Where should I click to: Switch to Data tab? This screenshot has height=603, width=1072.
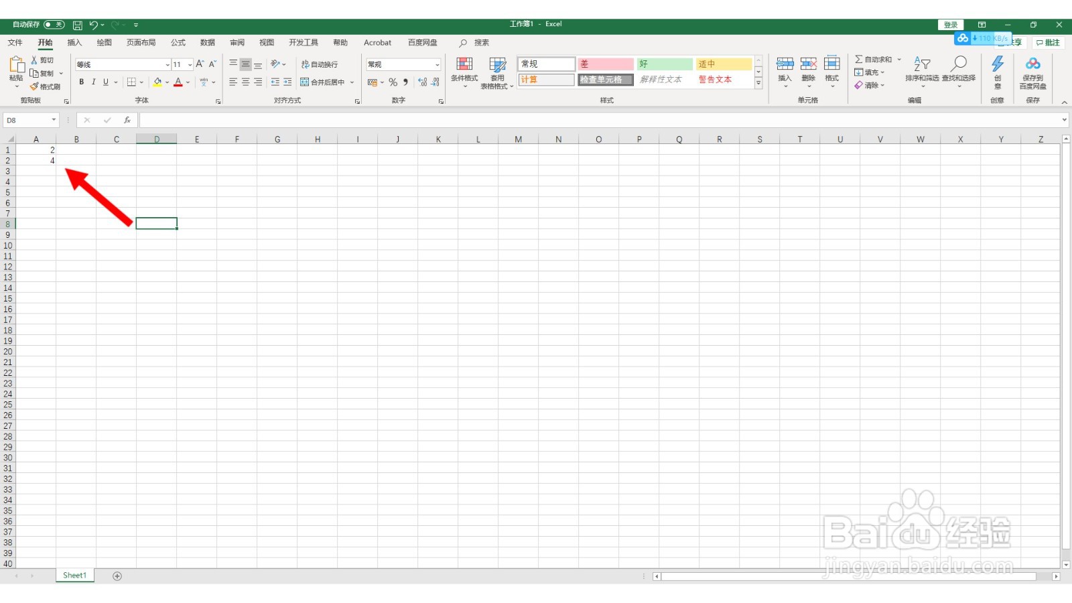pyautogui.click(x=208, y=42)
